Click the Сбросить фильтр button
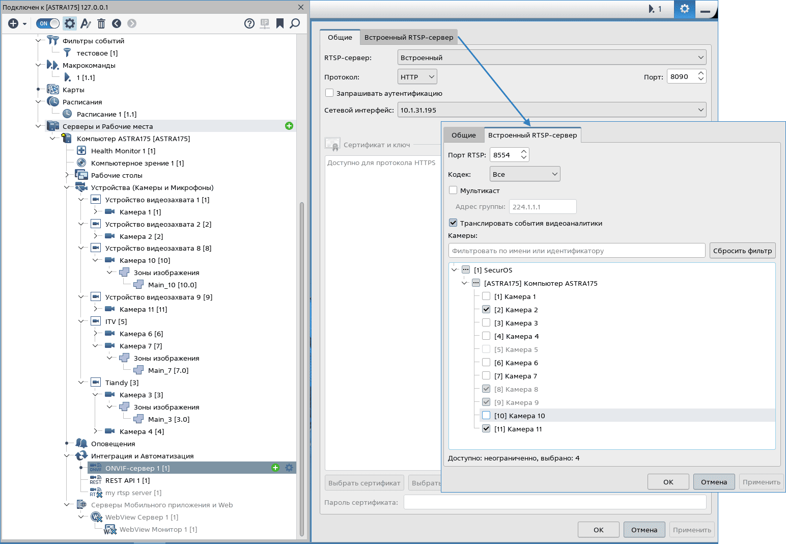786x544 pixels. click(742, 251)
